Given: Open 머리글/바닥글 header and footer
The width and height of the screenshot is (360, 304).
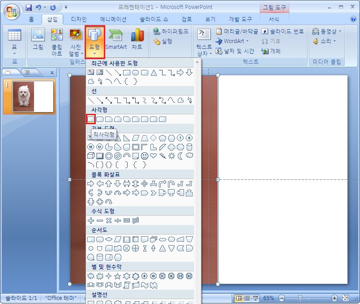Looking at the screenshot, I should 237,31.
